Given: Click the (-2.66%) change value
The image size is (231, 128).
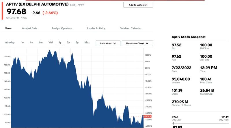Looking at the screenshot, I should pos(50,13).
